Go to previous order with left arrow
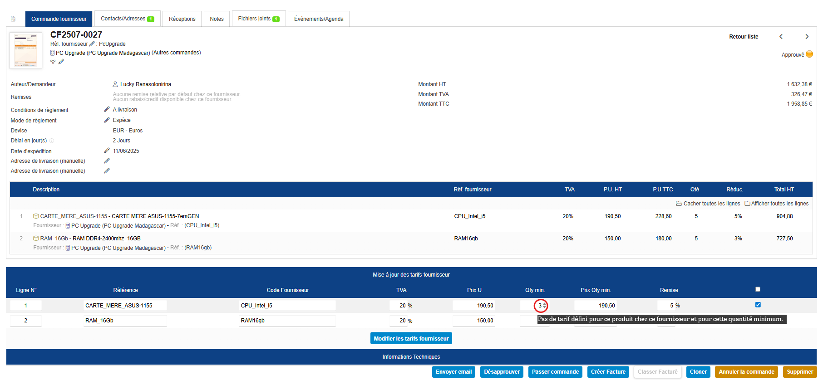 (781, 37)
